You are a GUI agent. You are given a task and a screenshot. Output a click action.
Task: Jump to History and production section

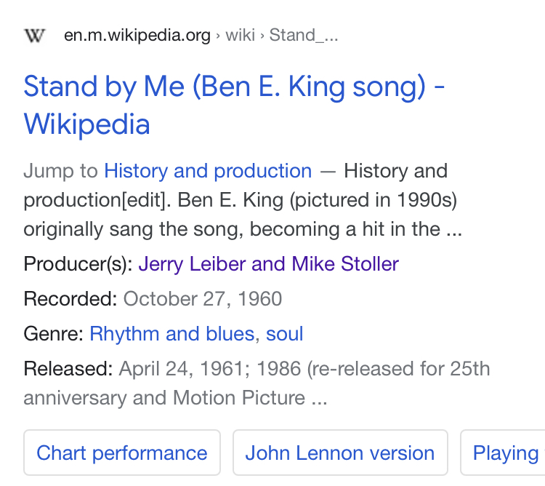(208, 171)
